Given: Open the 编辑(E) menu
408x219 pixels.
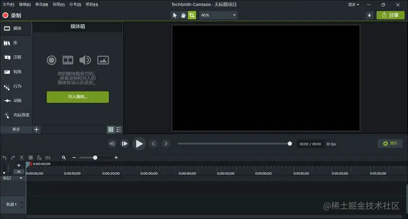Looking at the screenshot, I should pyautogui.click(x=25, y=4).
